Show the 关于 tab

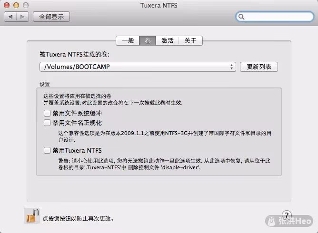190,40
